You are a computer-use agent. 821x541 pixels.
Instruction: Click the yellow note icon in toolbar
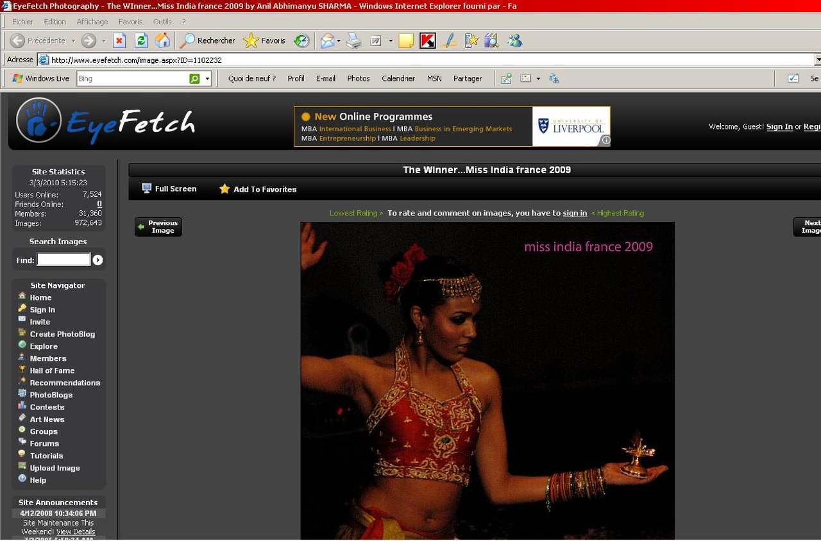[x=405, y=40]
